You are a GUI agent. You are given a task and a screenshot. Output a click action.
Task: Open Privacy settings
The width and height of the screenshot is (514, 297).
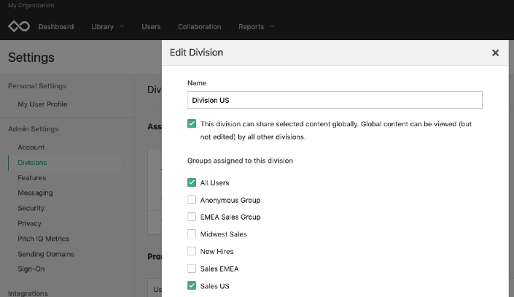coord(29,223)
